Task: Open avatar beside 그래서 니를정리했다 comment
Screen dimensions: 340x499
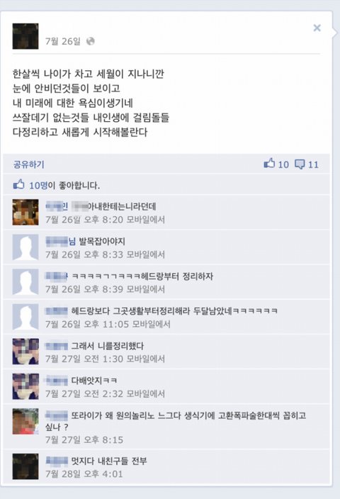Action: point(25,352)
